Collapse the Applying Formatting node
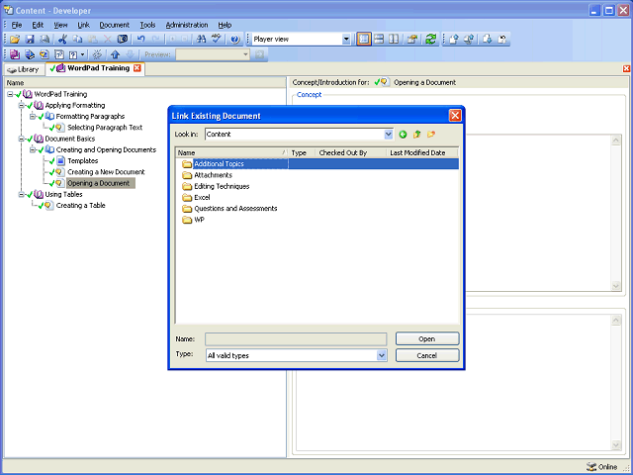The height and width of the screenshot is (475, 633). [22, 106]
